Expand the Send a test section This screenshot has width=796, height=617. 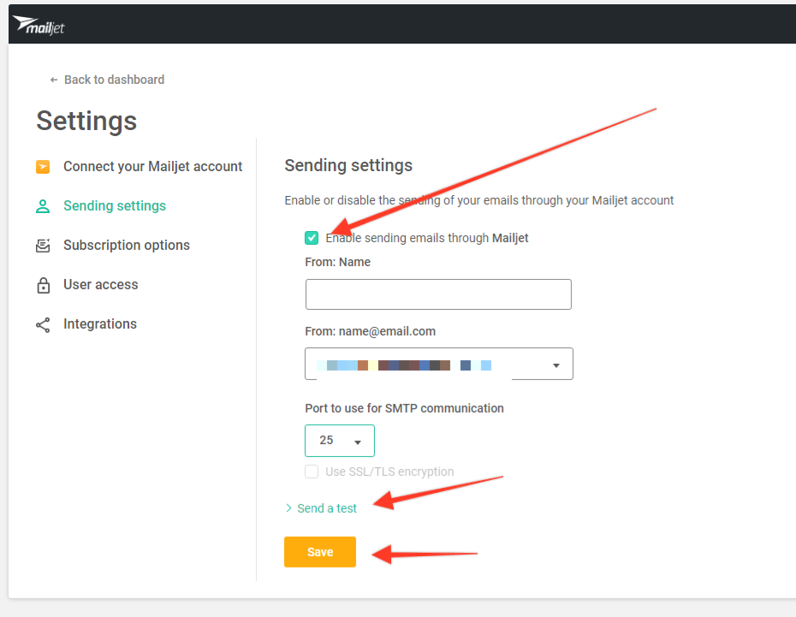[321, 508]
